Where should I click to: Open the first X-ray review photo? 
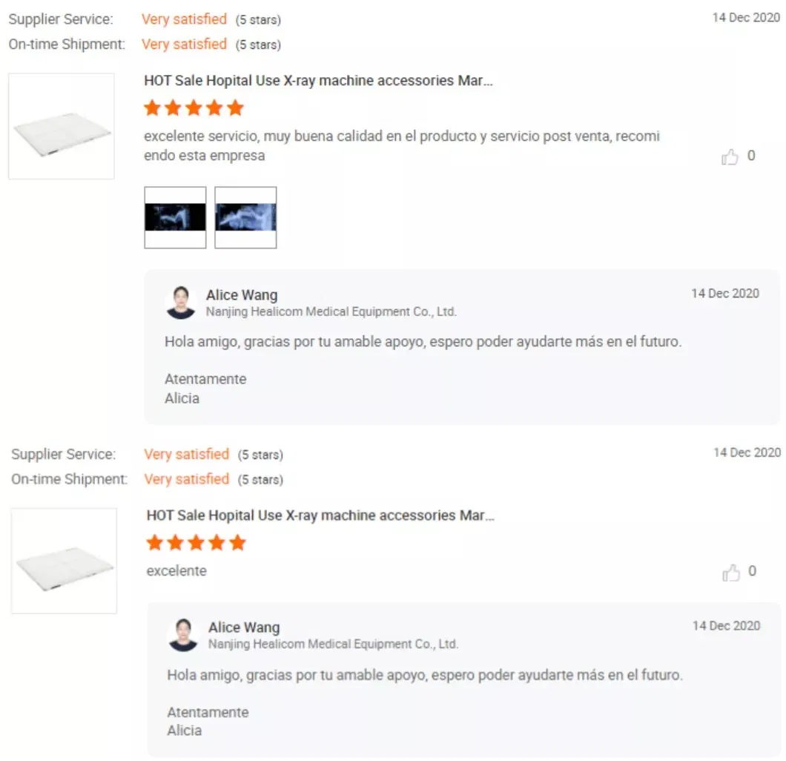click(x=175, y=217)
